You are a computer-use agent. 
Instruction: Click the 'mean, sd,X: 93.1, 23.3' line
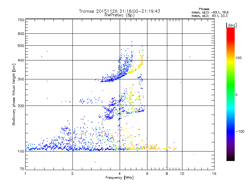(x=209, y=16)
